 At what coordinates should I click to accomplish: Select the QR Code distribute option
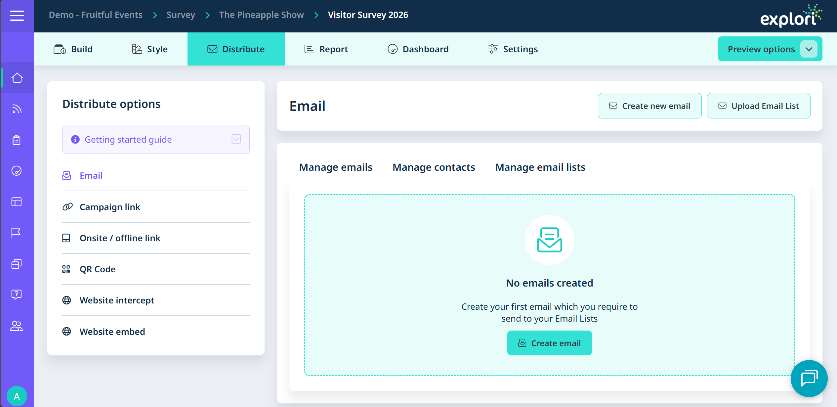98,269
